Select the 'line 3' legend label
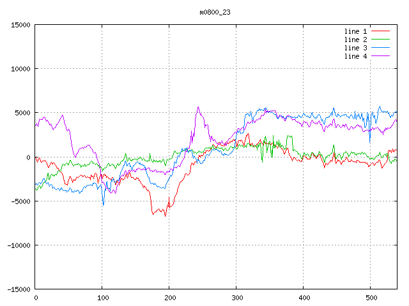This screenshot has width=409, height=306. pos(355,48)
